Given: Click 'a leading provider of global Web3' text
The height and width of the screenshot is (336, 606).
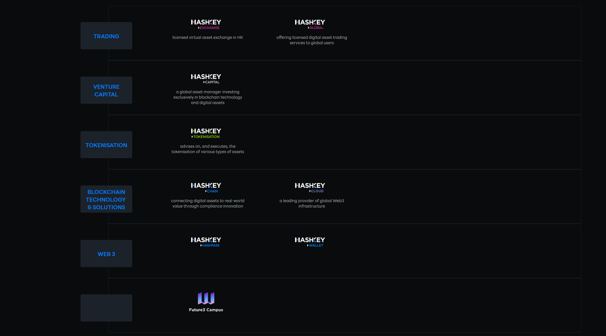Looking at the screenshot, I should click(x=311, y=201).
